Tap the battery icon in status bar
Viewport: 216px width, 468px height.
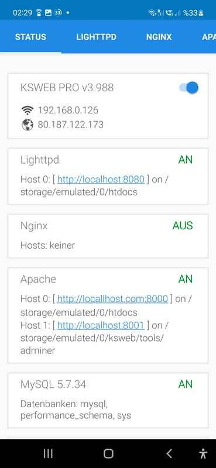201,13
